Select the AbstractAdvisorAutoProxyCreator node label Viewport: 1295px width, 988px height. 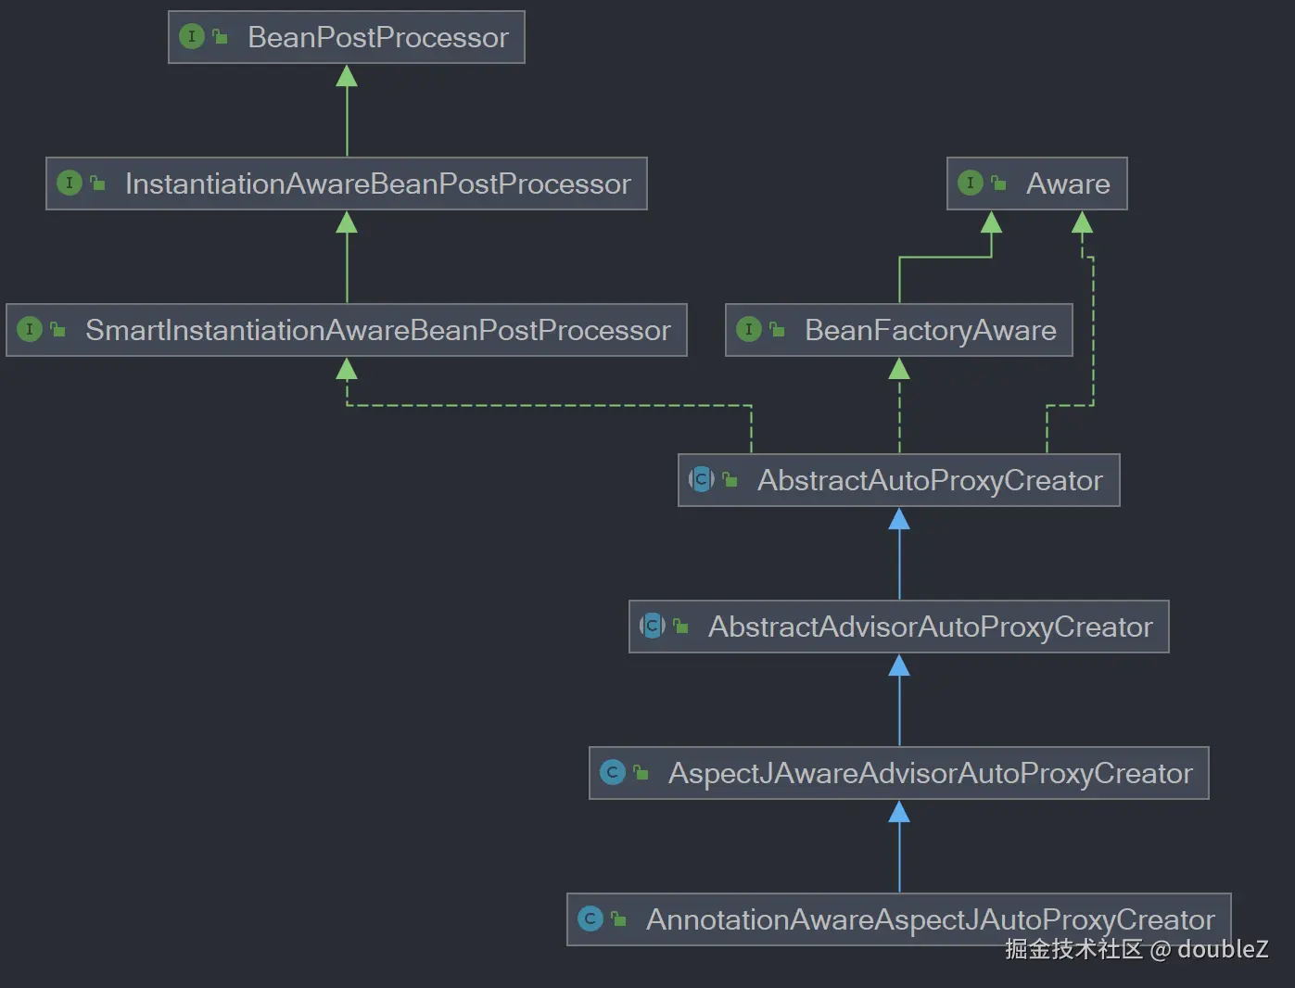click(931, 627)
